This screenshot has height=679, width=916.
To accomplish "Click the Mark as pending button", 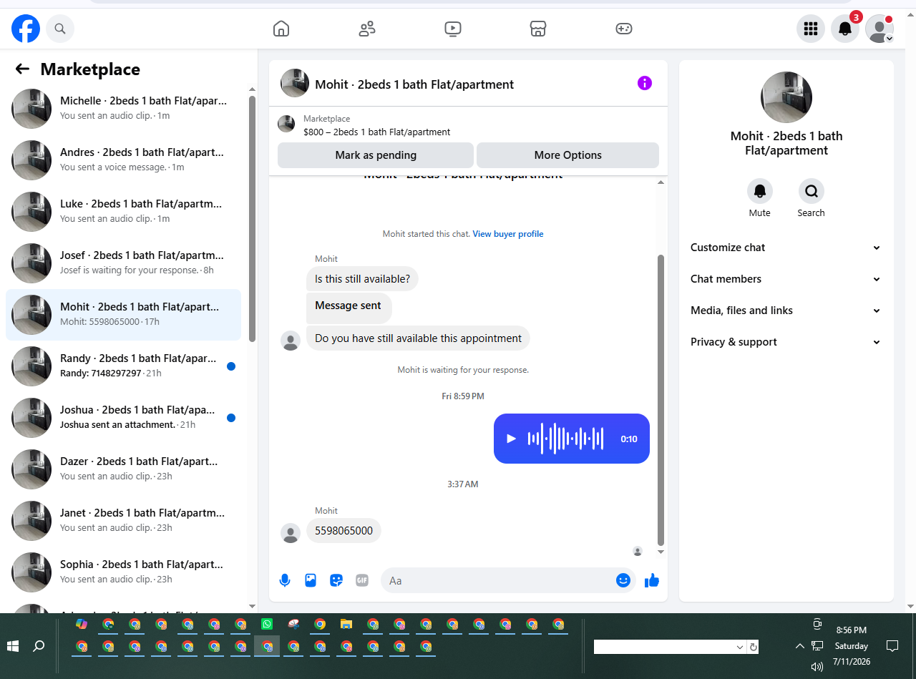I will (376, 155).
